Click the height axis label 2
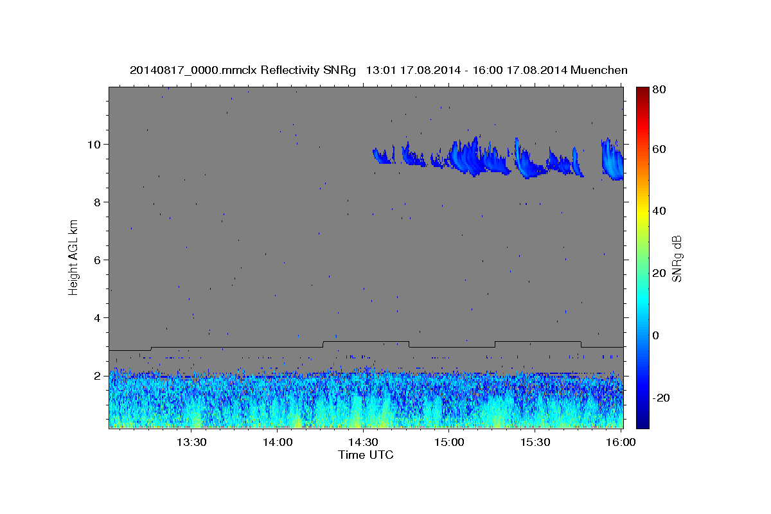Screen dimensions: 771x514 tap(98, 375)
